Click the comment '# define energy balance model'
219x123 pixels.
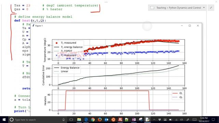[43, 17]
